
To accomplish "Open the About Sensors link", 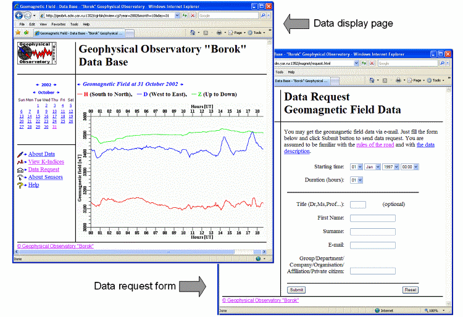I will [x=46, y=177].
